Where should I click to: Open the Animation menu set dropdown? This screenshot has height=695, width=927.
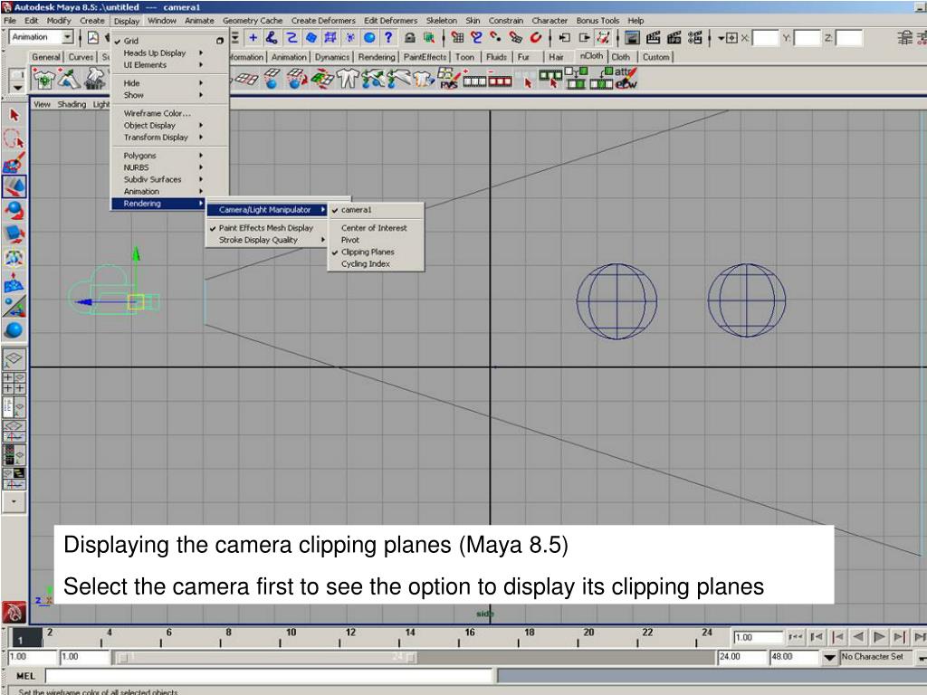tap(67, 37)
